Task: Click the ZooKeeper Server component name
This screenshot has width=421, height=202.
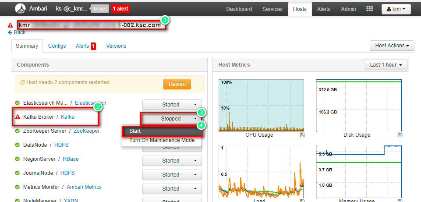Action: point(45,131)
